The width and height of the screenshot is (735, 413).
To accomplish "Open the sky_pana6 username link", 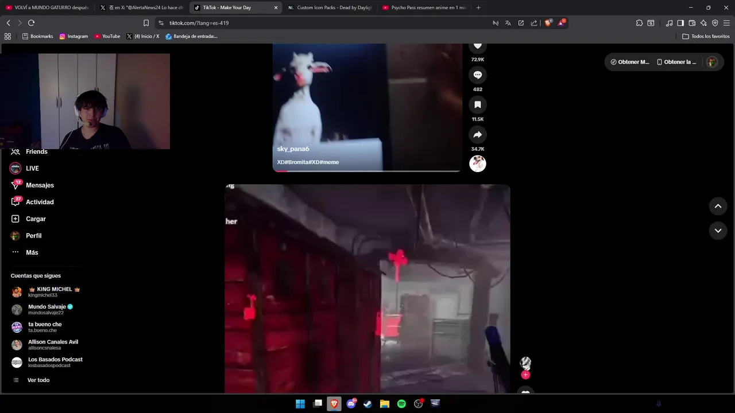I will click(x=293, y=149).
